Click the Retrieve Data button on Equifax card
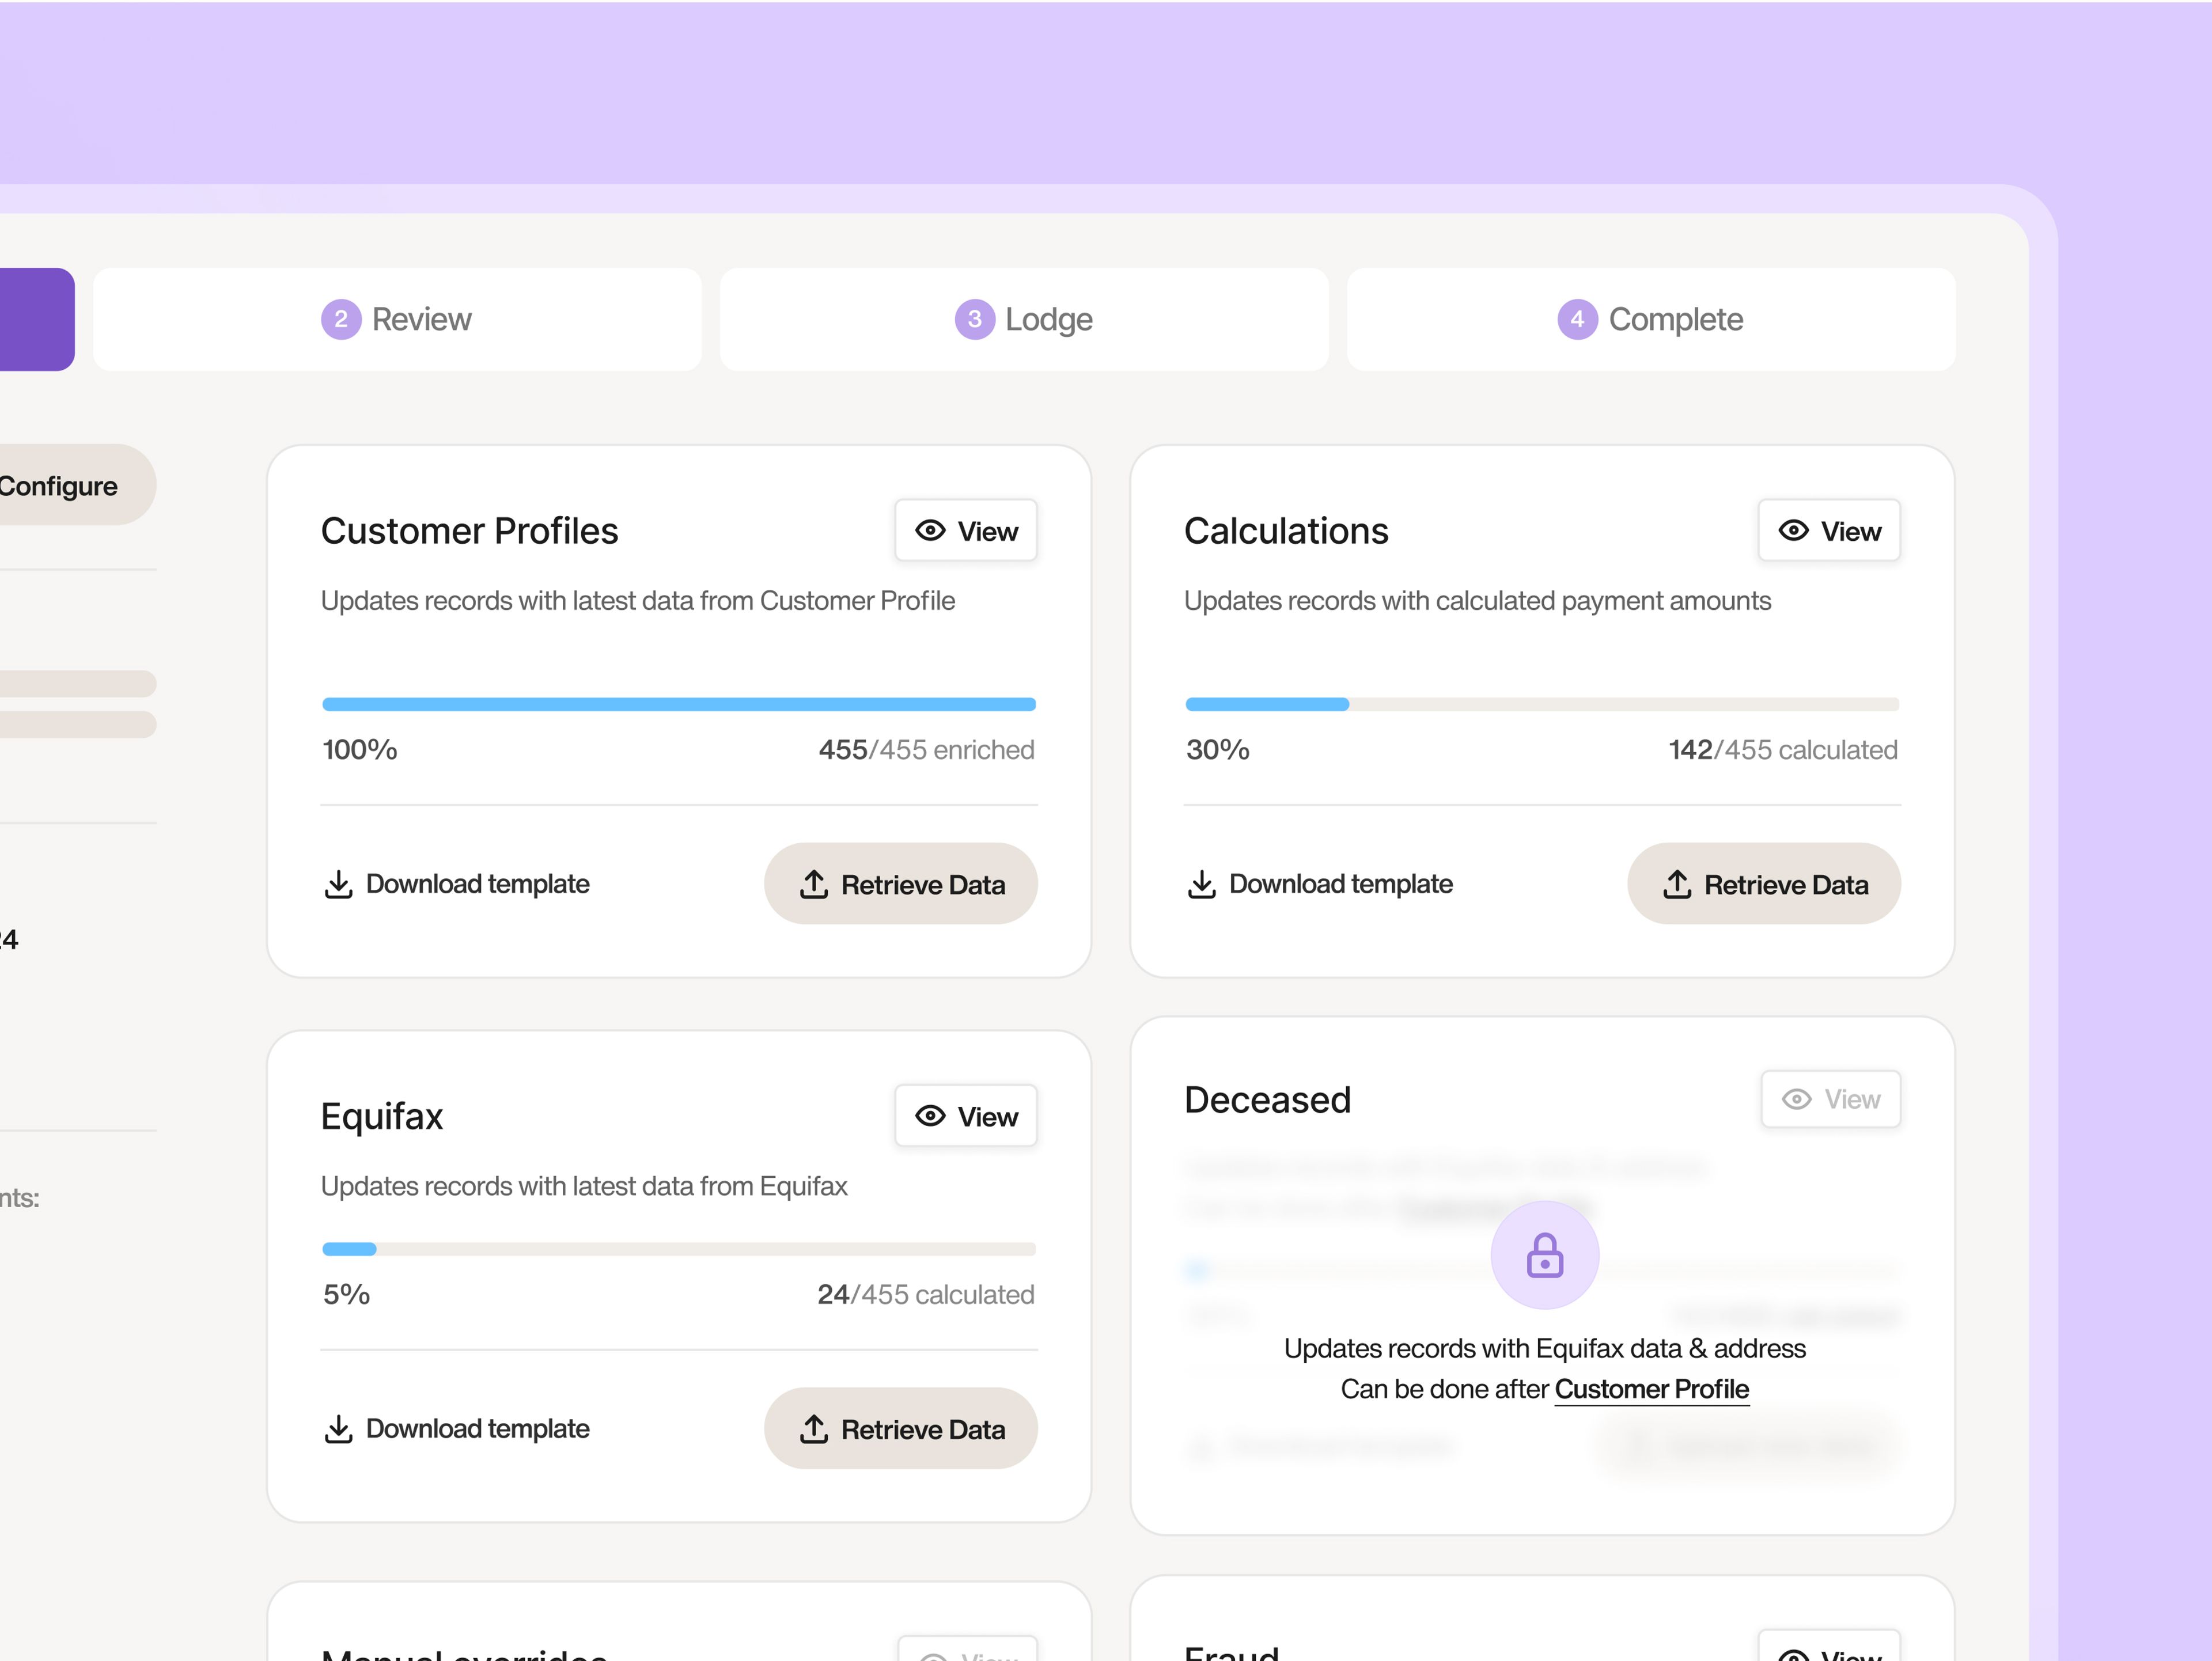Image resolution: width=2212 pixels, height=1661 pixels. click(900, 1429)
